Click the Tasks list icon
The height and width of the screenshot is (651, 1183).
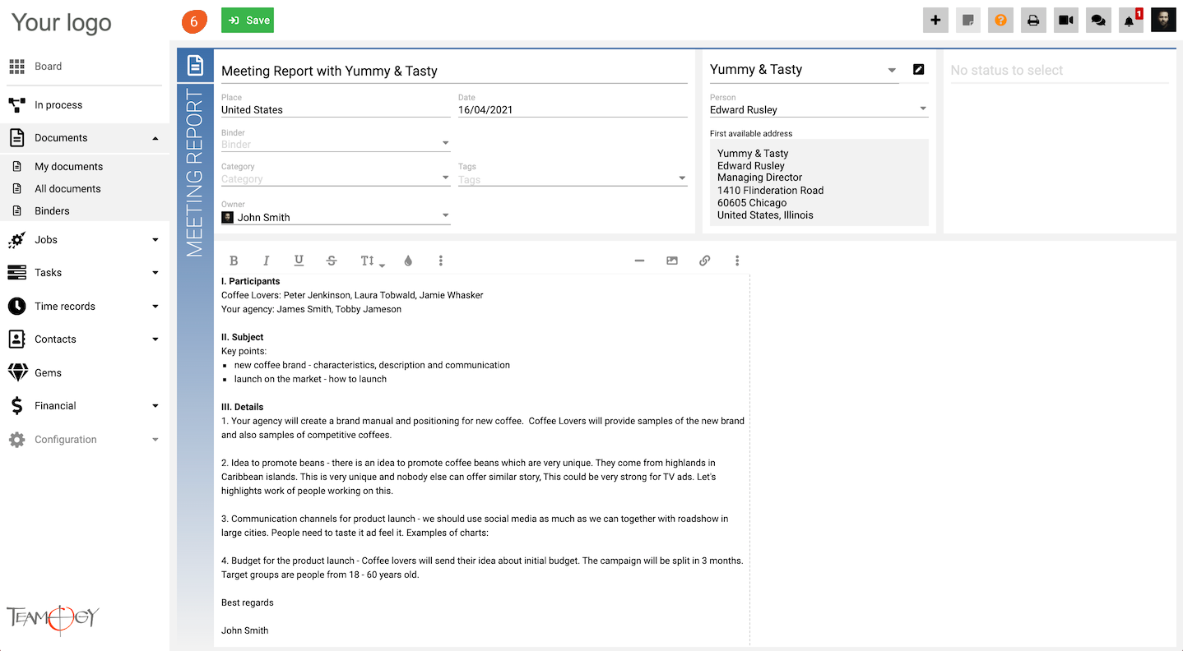16,273
